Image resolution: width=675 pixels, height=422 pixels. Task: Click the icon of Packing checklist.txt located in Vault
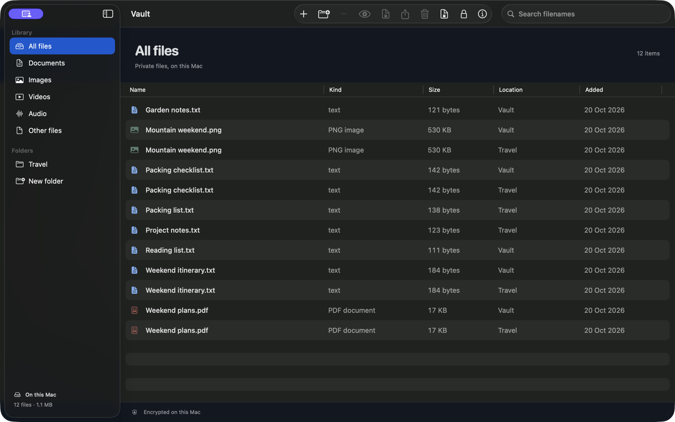135,170
